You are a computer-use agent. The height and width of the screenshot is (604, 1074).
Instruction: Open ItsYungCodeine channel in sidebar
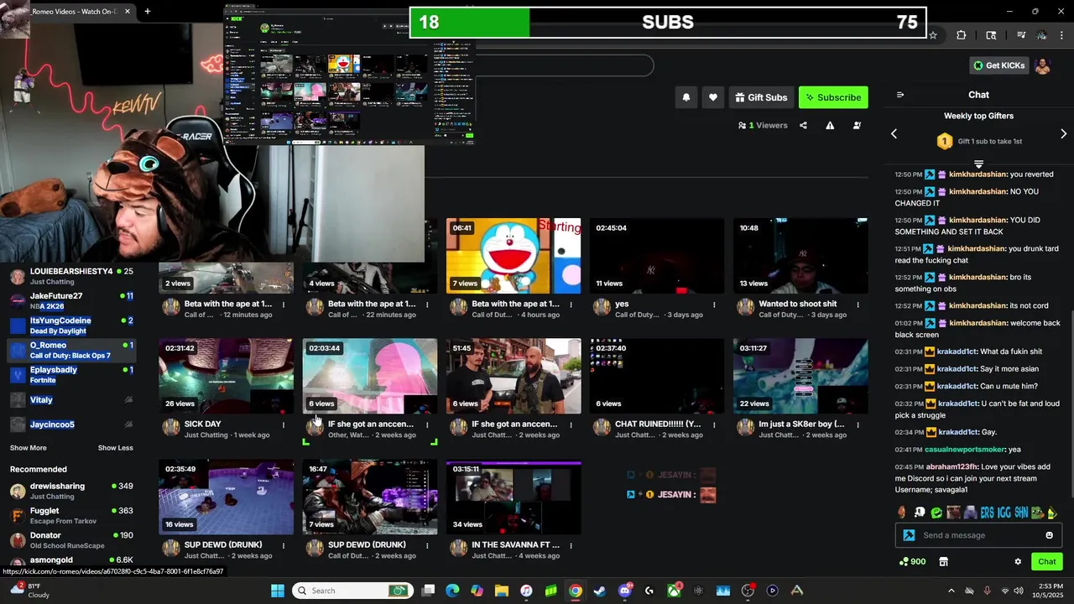tap(71, 325)
